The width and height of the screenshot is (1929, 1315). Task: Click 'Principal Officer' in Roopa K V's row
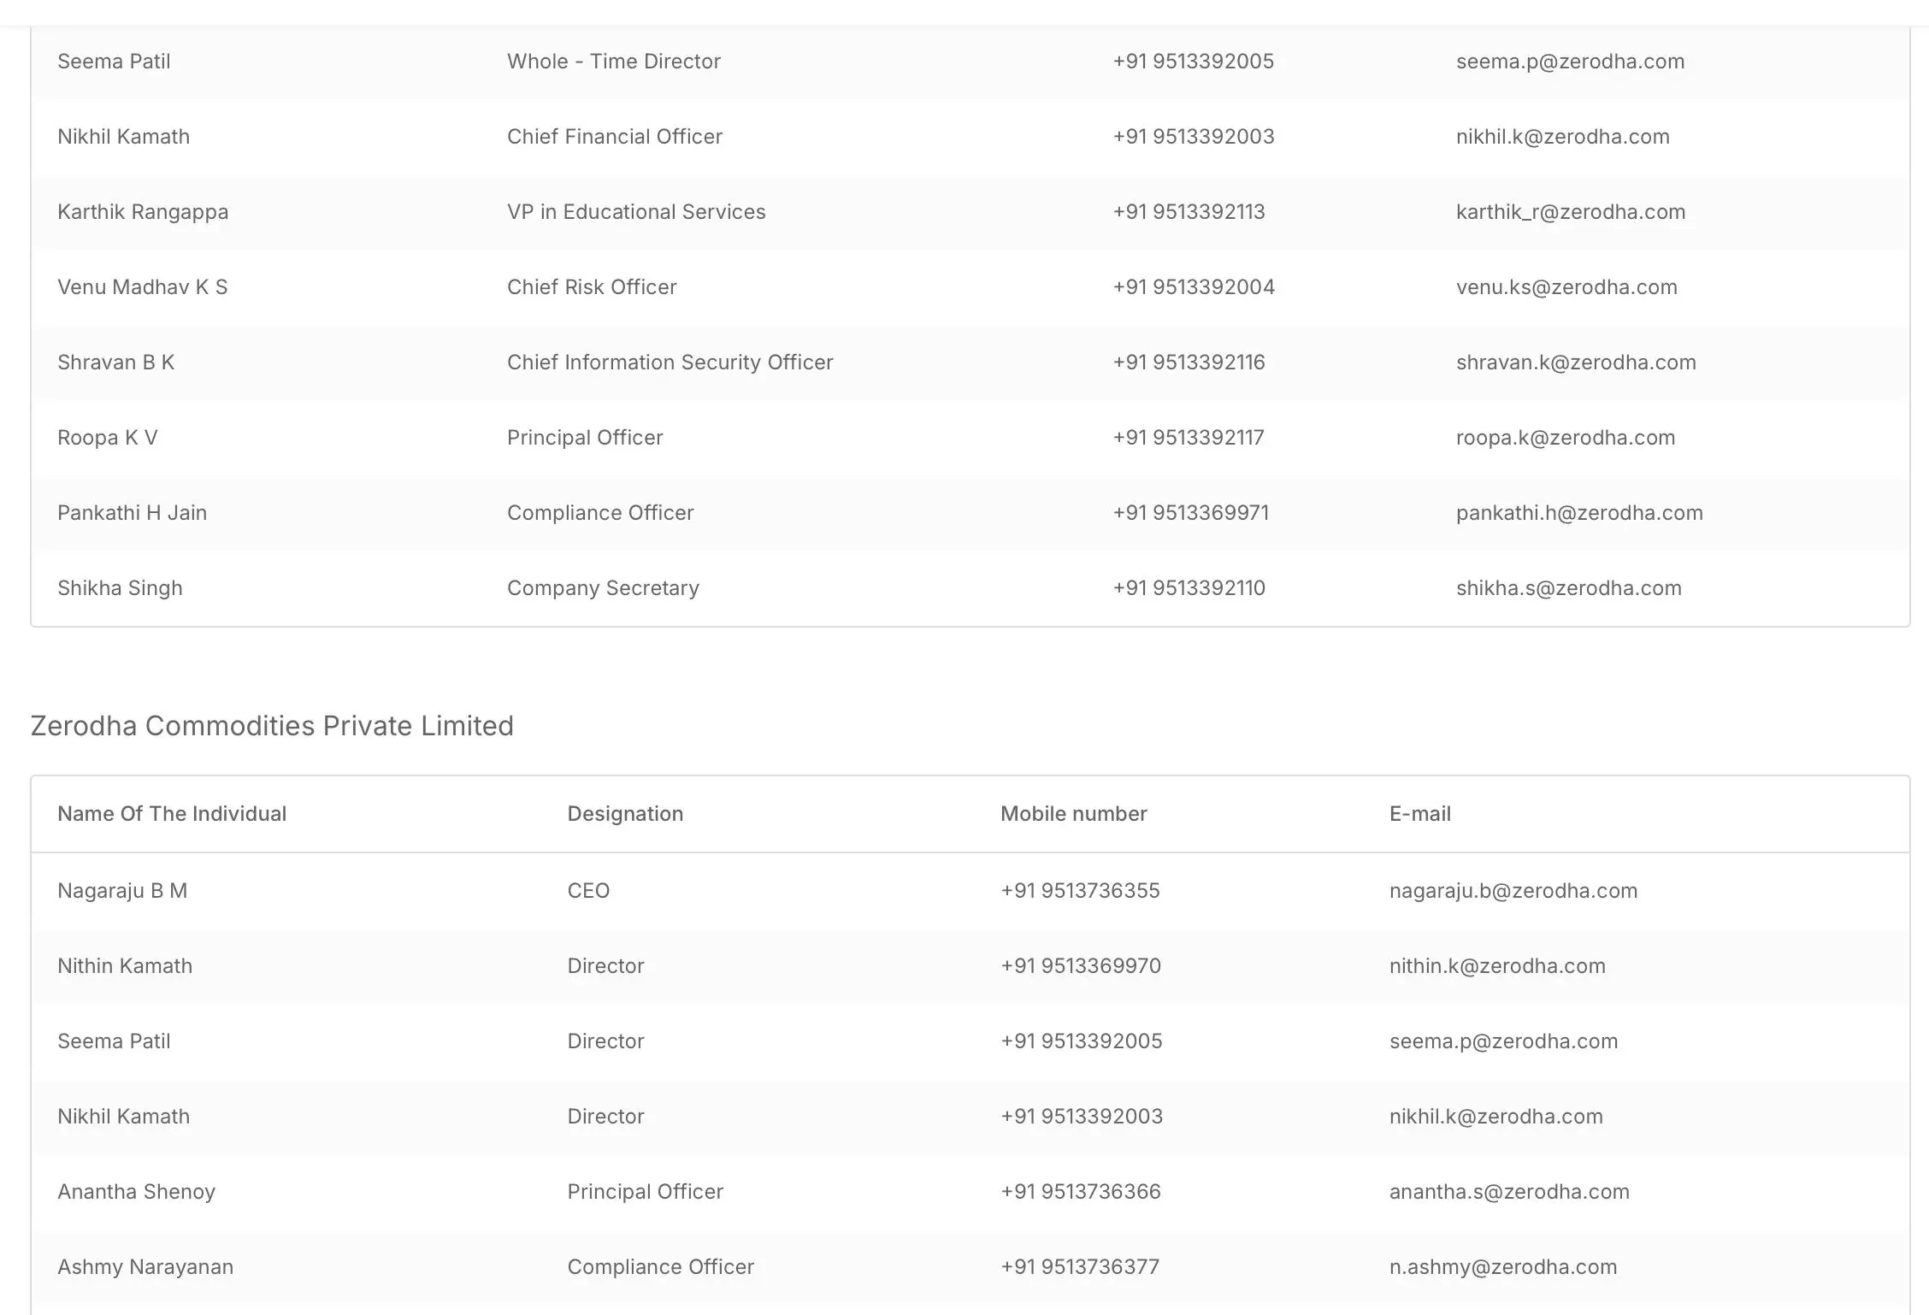(x=585, y=438)
